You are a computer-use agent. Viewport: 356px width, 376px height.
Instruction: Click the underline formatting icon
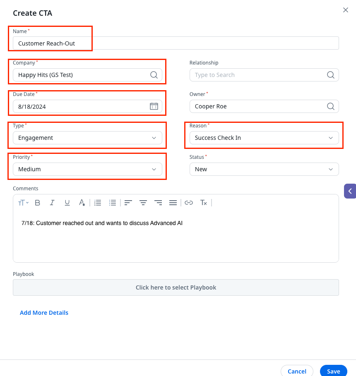point(67,203)
